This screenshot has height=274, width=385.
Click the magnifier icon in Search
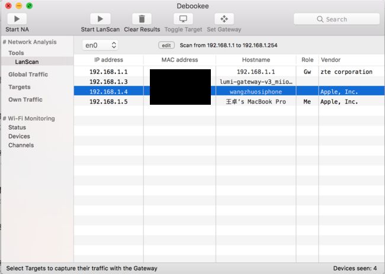point(320,19)
